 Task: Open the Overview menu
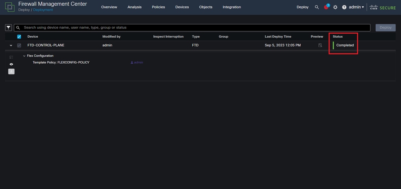[x=109, y=7]
